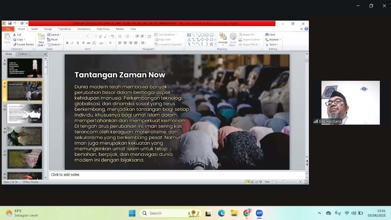This screenshot has height=220, width=391.
Task: Expand the Layout dropdown
Action: tap(54, 35)
